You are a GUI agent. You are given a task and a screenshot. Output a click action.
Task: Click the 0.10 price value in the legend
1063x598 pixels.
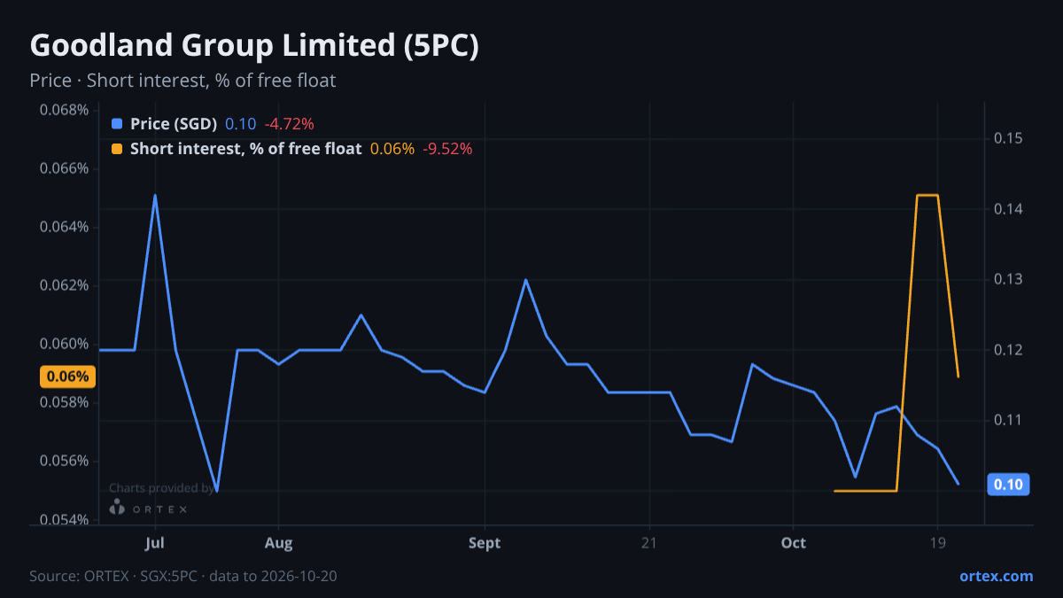pos(240,123)
